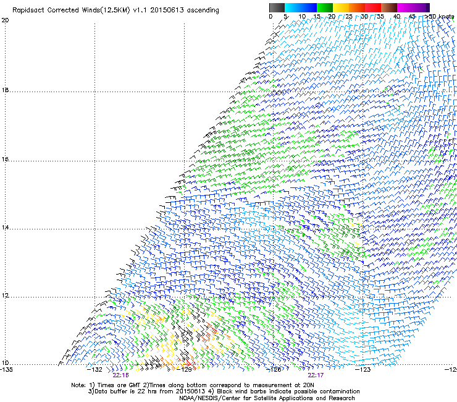Screen dimensions: 457x402
Task: Click the dark purple 45-50 knots legend swatch
Action: [x=421, y=7]
